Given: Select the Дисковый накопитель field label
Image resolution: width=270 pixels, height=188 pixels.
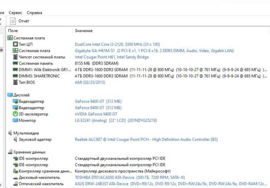Looking at the screenshot, I should pos(39,178).
